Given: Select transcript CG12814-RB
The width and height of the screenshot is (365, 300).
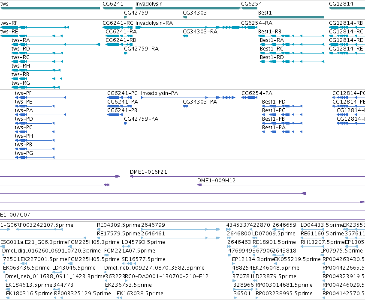Looking at the screenshot, I should click(x=346, y=23).
